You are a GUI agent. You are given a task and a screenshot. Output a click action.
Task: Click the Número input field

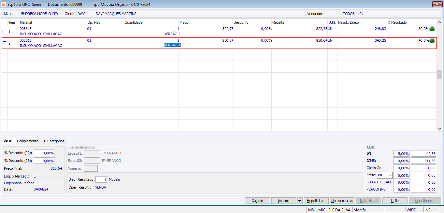pyautogui.click(x=91, y=168)
